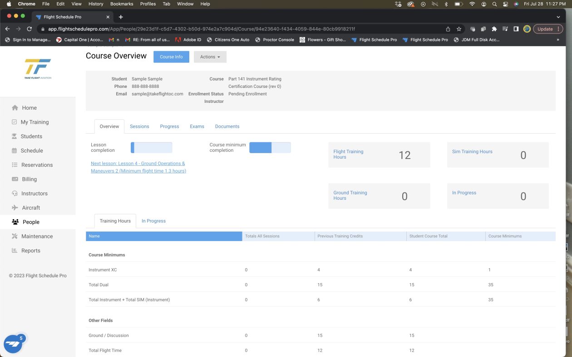Select the Maintenance wrench icon
This screenshot has width=572, height=357.
pyautogui.click(x=15, y=236)
